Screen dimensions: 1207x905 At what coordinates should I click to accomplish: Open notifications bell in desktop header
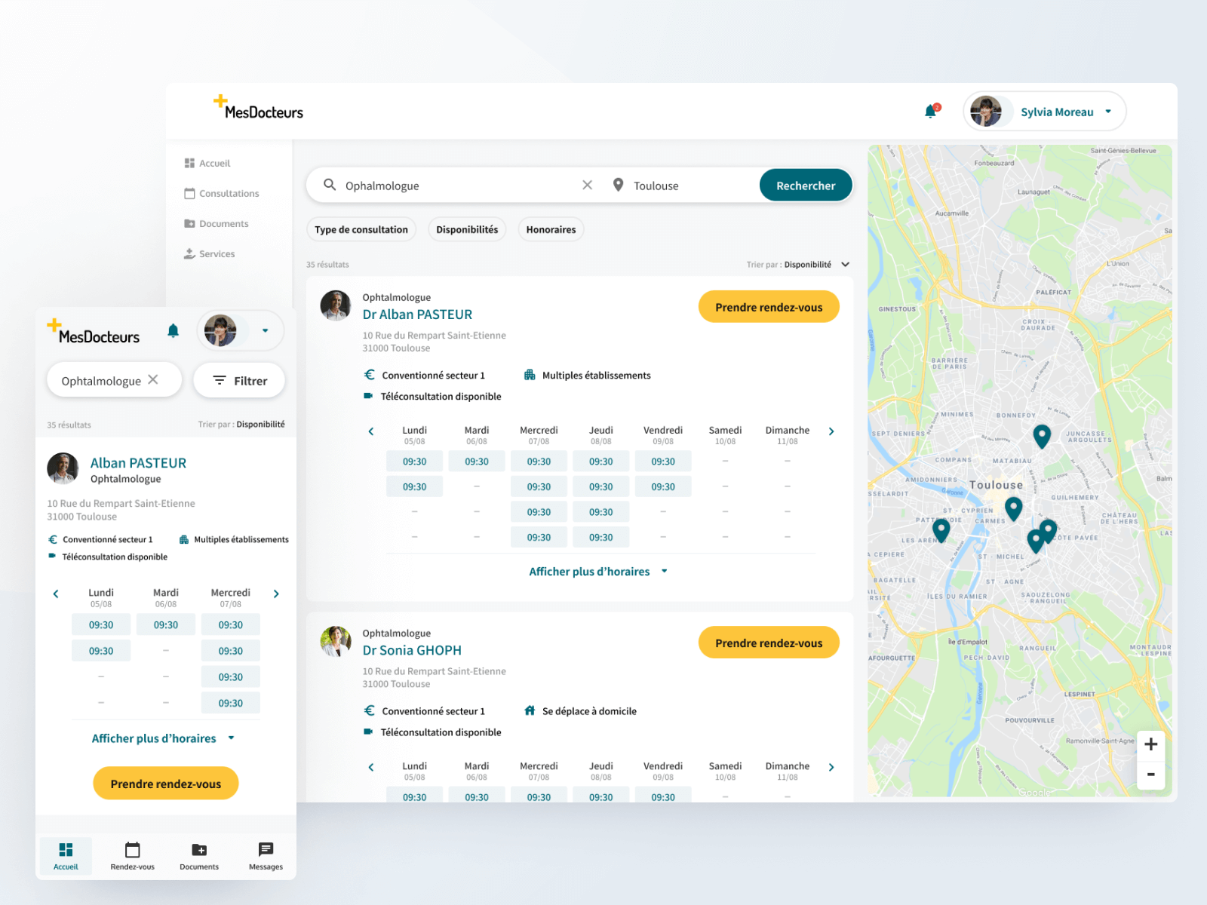tap(931, 112)
